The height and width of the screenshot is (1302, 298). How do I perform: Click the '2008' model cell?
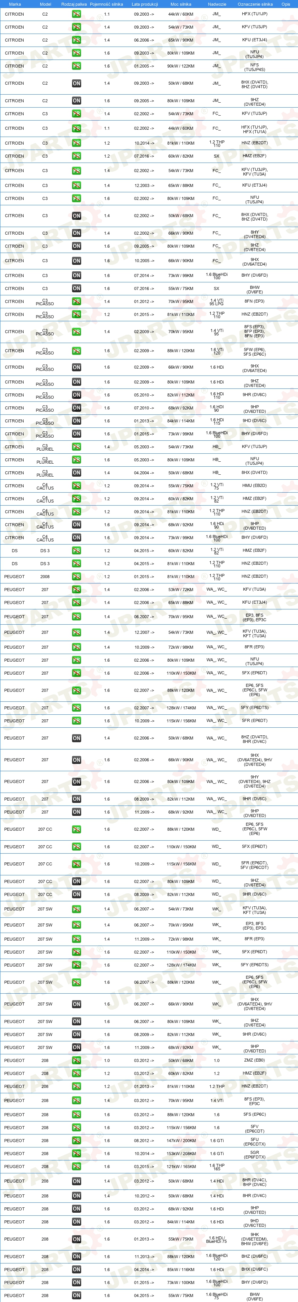pos(45,577)
